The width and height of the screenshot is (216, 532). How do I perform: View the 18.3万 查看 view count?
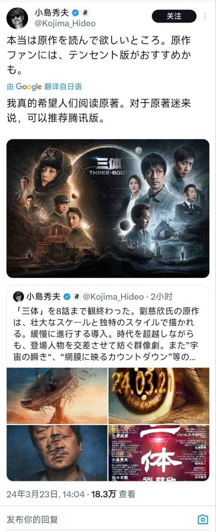tap(113, 494)
